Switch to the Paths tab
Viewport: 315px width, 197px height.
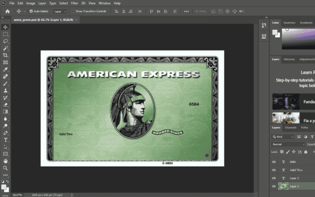pyautogui.click(x=304, y=128)
